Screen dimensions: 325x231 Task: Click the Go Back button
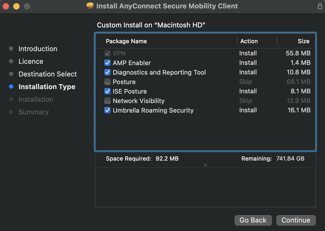point(253,220)
